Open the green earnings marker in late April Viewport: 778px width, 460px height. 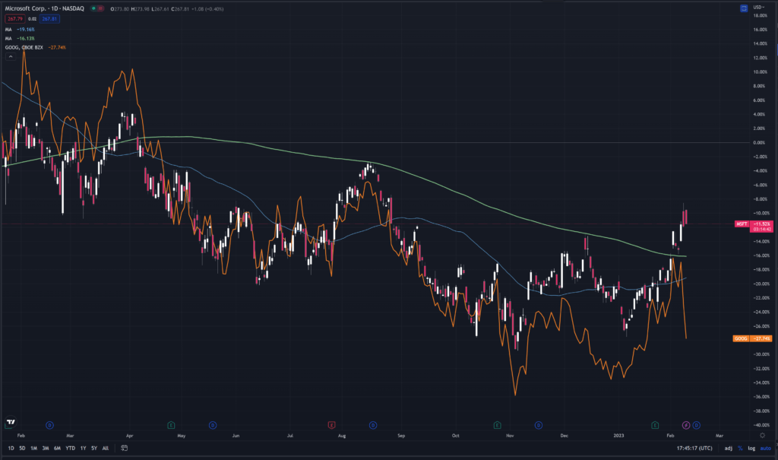[x=171, y=425]
